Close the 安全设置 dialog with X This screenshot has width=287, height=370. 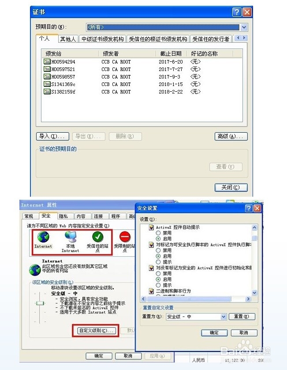click(257, 208)
